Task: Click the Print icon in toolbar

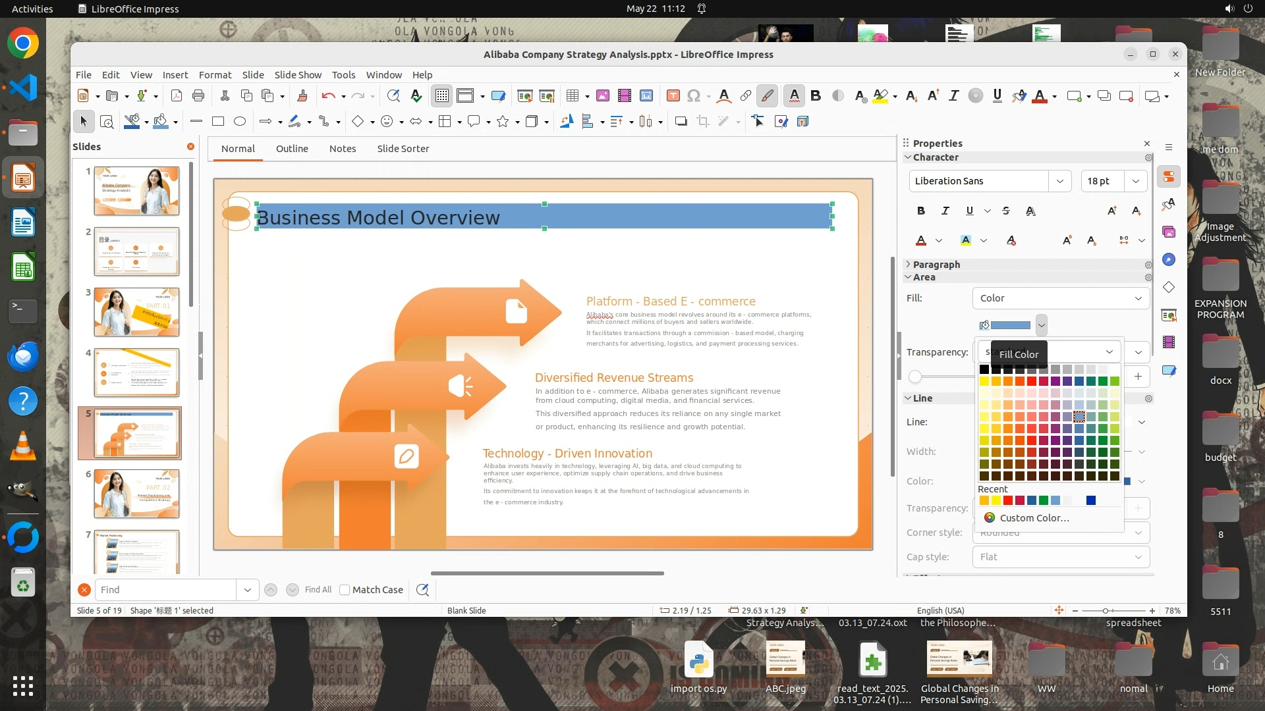Action: point(198,96)
